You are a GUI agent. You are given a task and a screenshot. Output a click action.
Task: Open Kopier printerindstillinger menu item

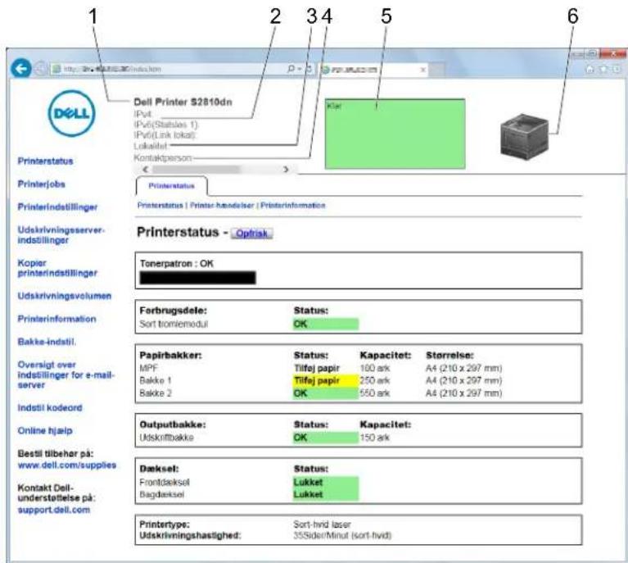[57, 268]
